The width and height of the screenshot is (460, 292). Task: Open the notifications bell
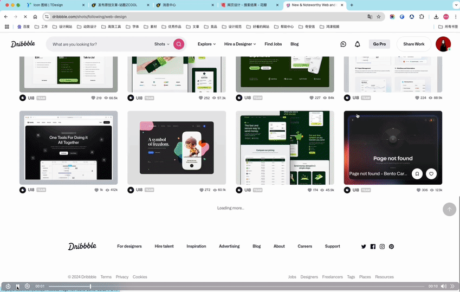click(x=357, y=44)
